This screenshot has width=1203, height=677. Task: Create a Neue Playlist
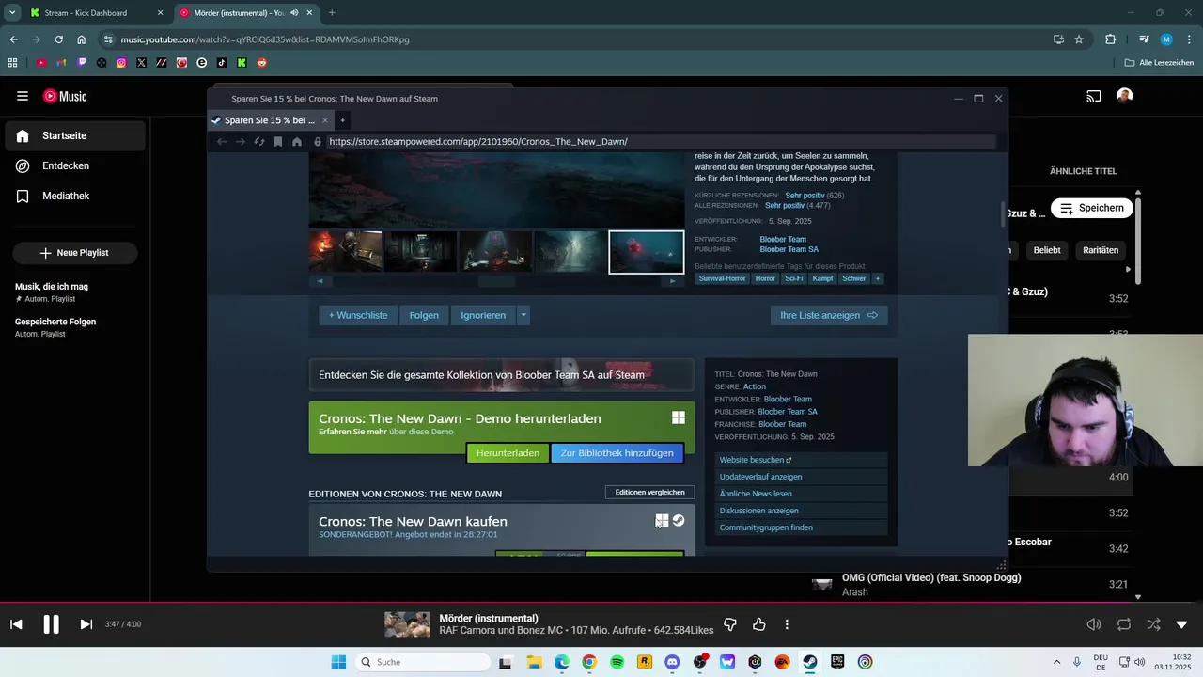(x=74, y=253)
